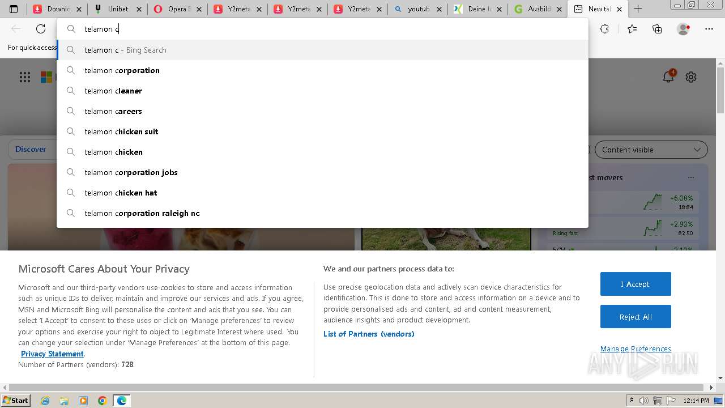Reload the page with refresh icon
This screenshot has width=725, height=408.
click(x=41, y=29)
